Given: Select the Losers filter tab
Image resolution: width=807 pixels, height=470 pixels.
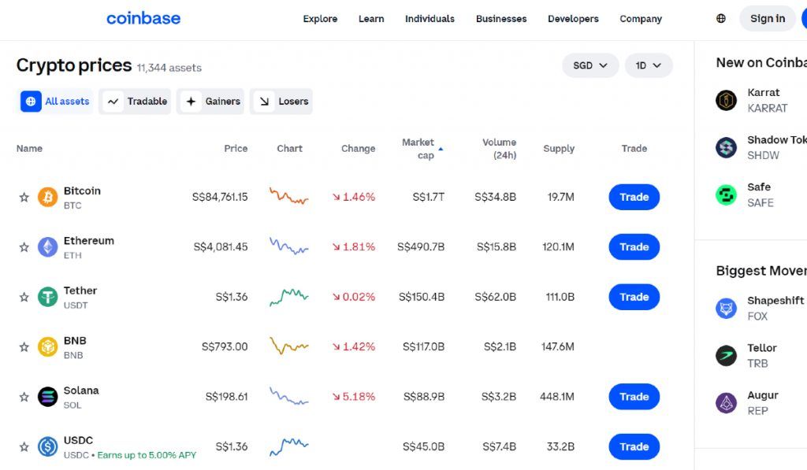Looking at the screenshot, I should (281, 102).
